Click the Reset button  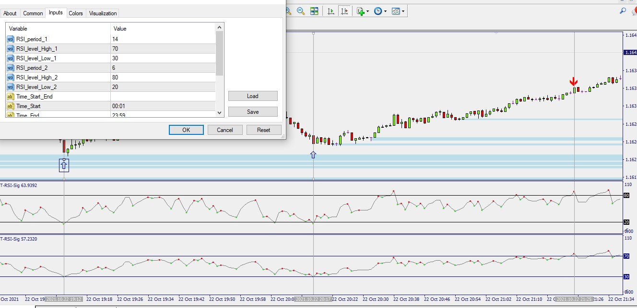click(264, 130)
